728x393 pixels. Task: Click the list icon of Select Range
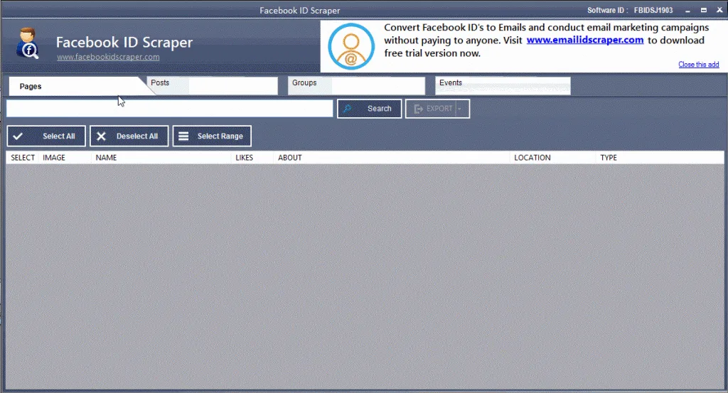tap(184, 136)
